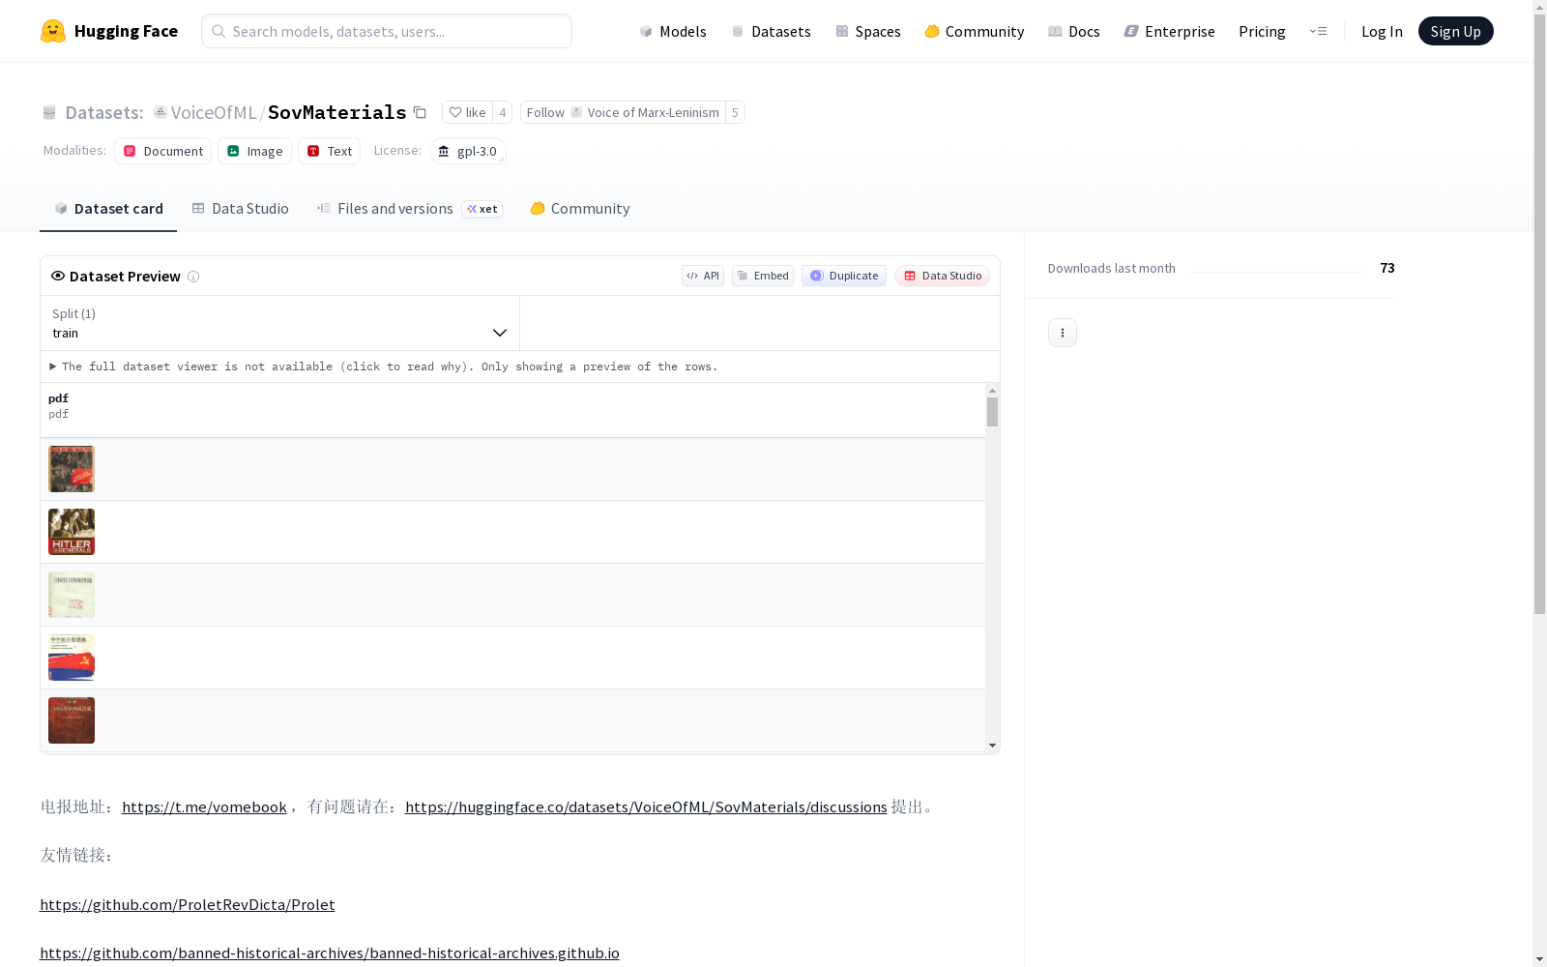Open the Models page
The width and height of the screenshot is (1547, 967).
pyautogui.click(x=673, y=31)
